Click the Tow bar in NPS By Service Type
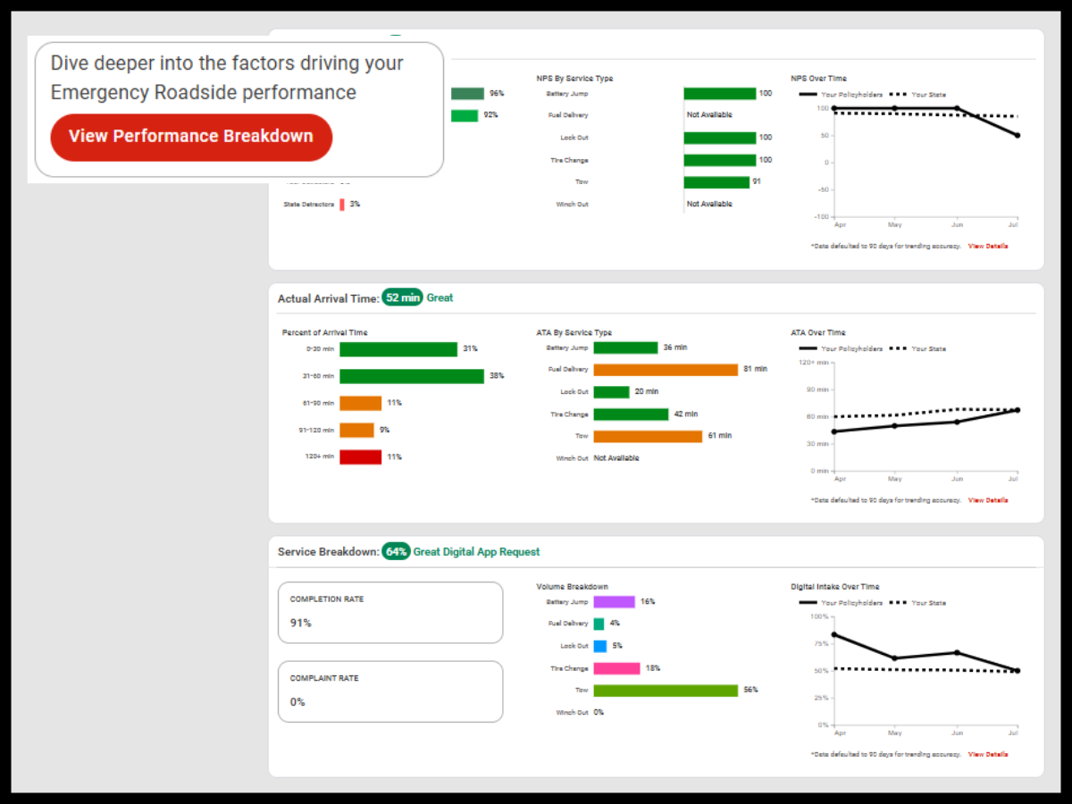This screenshot has height=804, width=1072. (x=715, y=181)
